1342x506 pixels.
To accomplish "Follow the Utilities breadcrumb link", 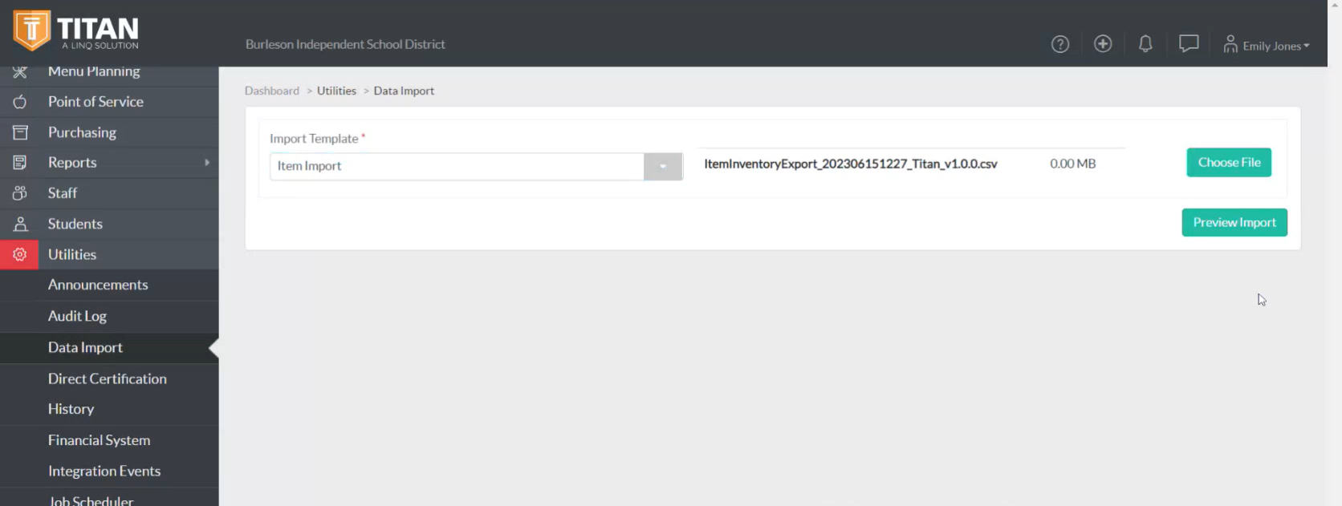I will tap(336, 91).
